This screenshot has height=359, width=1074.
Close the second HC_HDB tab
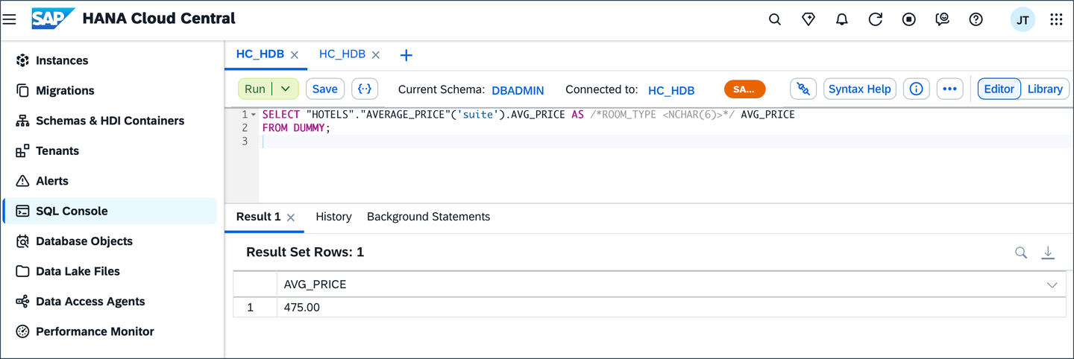(376, 55)
